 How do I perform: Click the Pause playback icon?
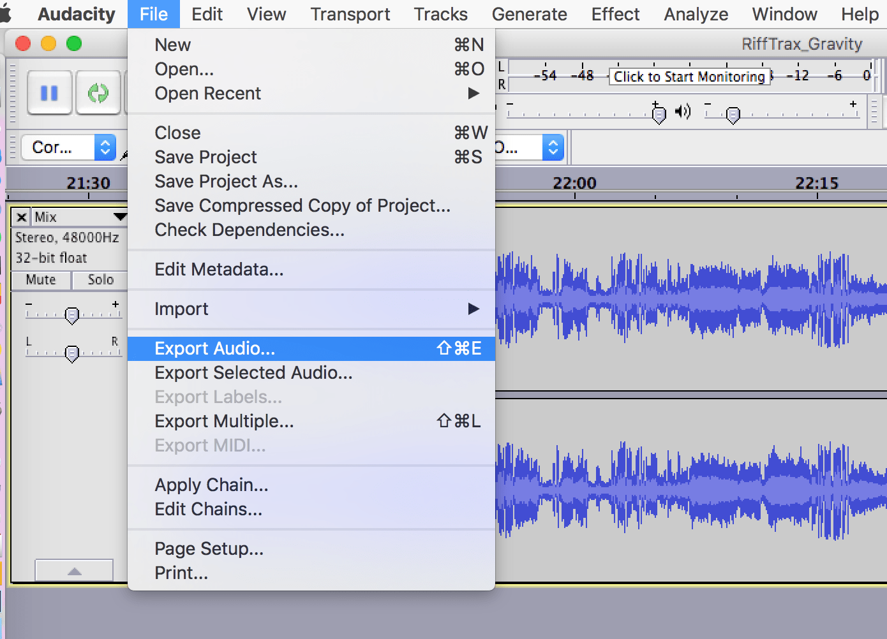pos(49,92)
